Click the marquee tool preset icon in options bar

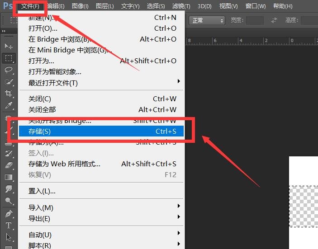point(14,20)
